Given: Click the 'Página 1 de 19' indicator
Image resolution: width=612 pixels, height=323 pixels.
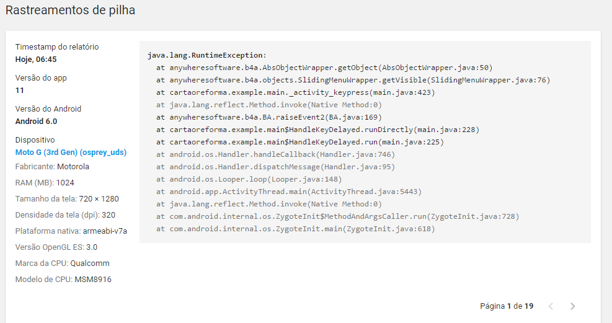Looking at the screenshot, I should (507, 306).
